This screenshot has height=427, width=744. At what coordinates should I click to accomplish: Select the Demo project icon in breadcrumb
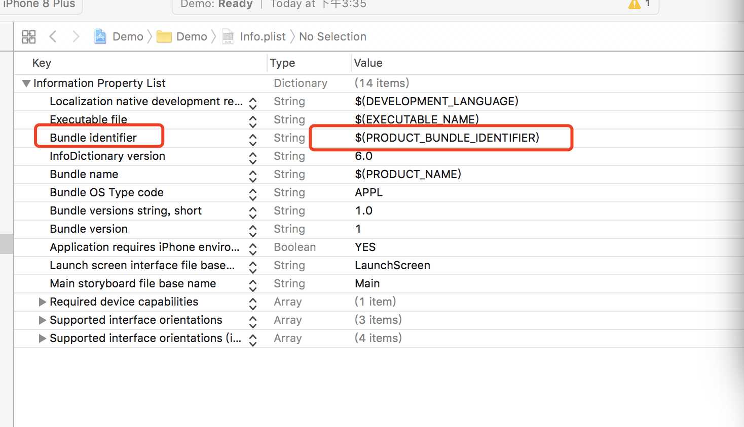coord(100,36)
